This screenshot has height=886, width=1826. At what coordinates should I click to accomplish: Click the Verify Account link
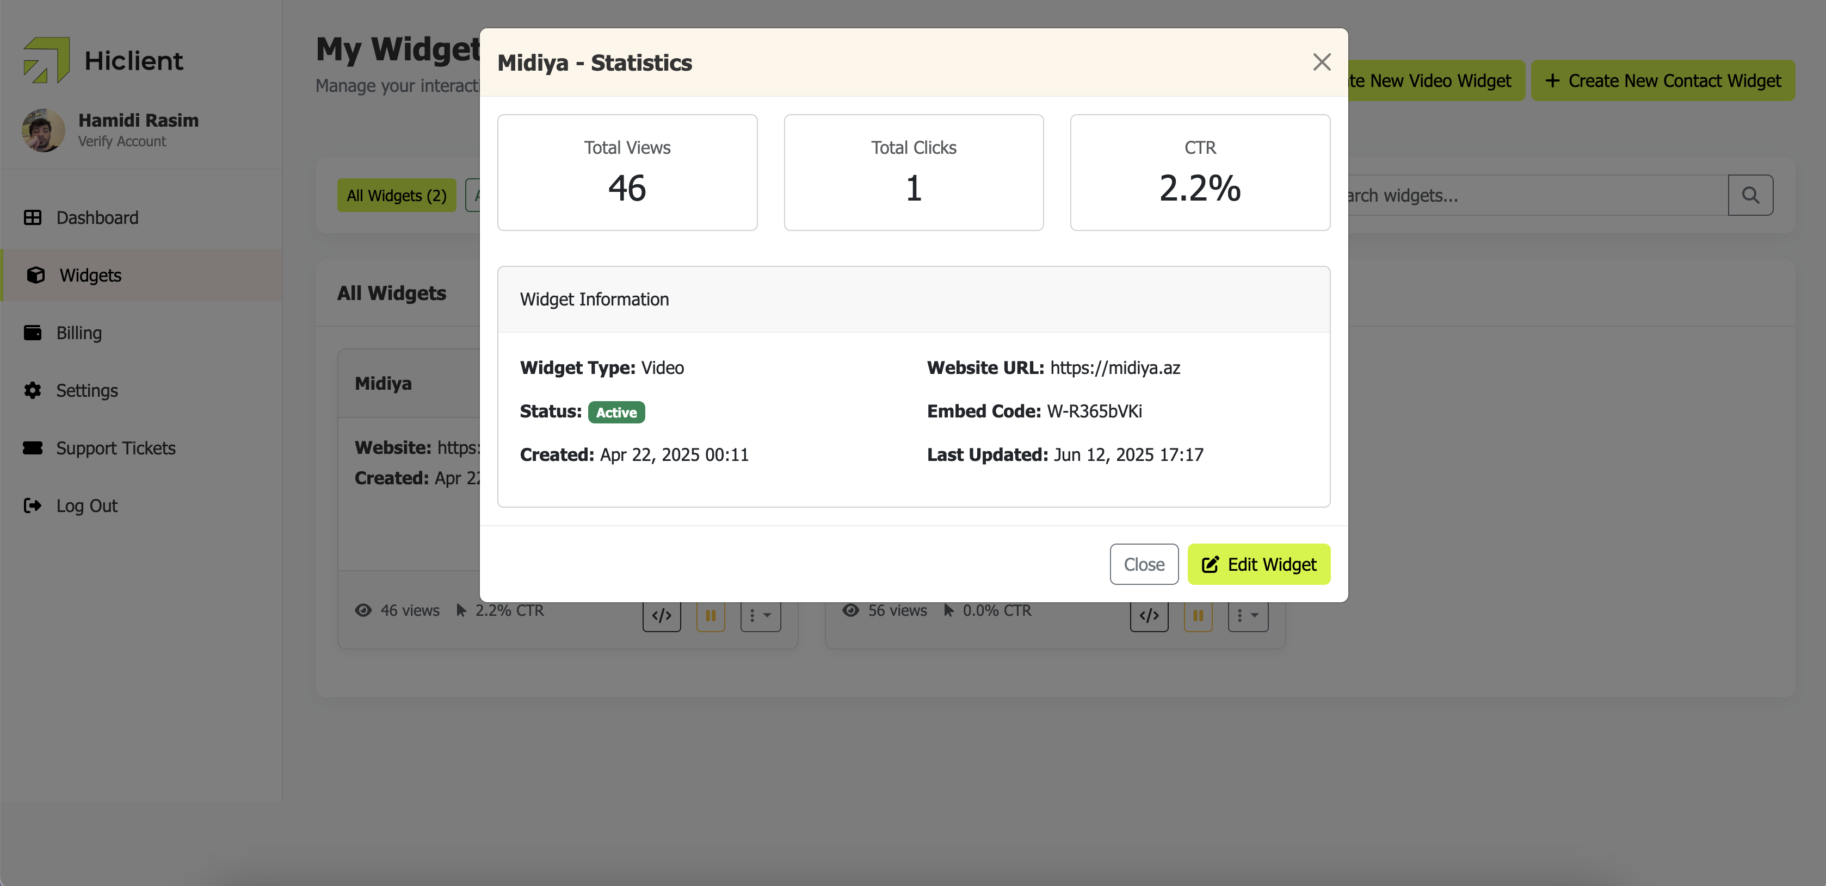122,142
